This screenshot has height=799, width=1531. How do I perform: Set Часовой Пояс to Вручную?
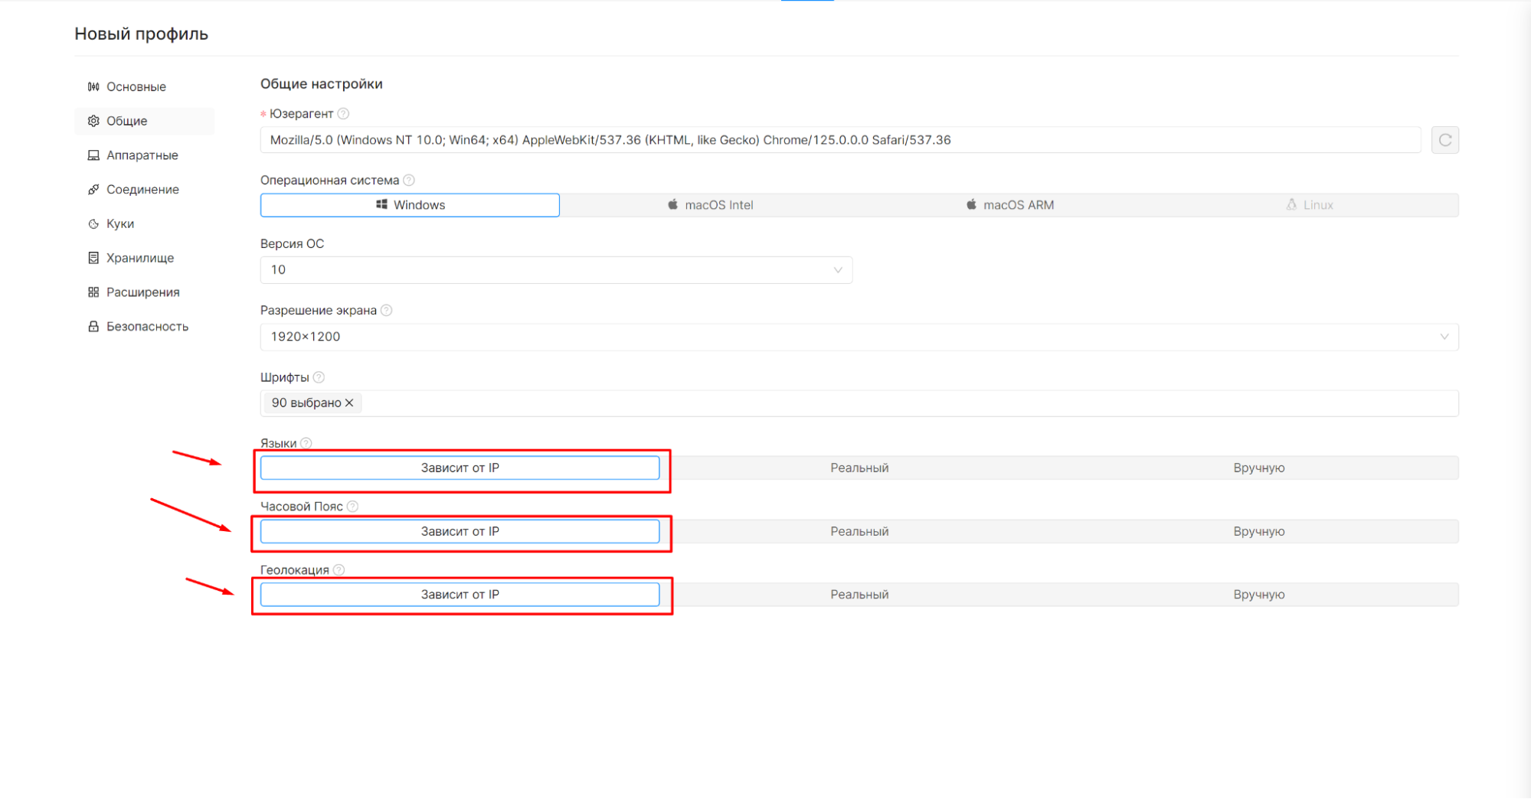coord(1258,531)
